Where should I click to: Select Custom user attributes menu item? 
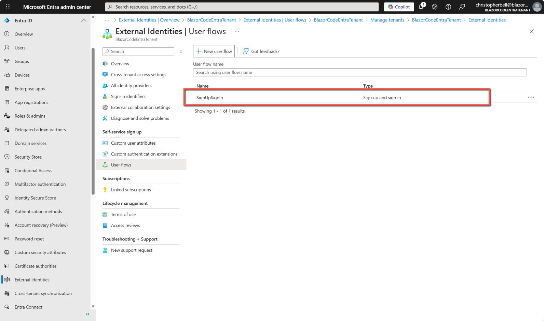point(133,143)
